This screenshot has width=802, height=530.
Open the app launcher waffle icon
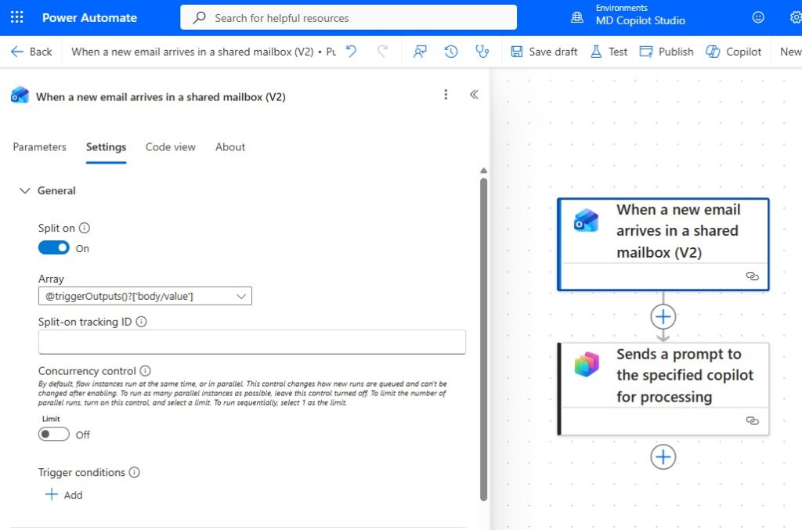click(x=16, y=17)
